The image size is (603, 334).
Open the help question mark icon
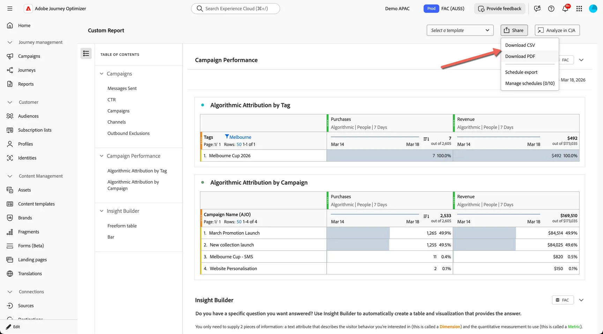point(551,9)
